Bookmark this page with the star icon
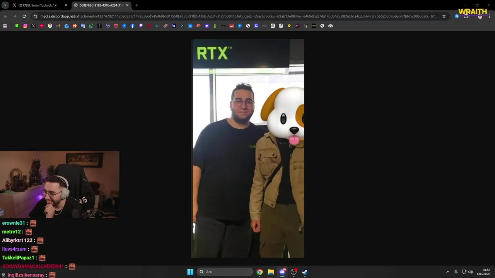 click(444, 16)
